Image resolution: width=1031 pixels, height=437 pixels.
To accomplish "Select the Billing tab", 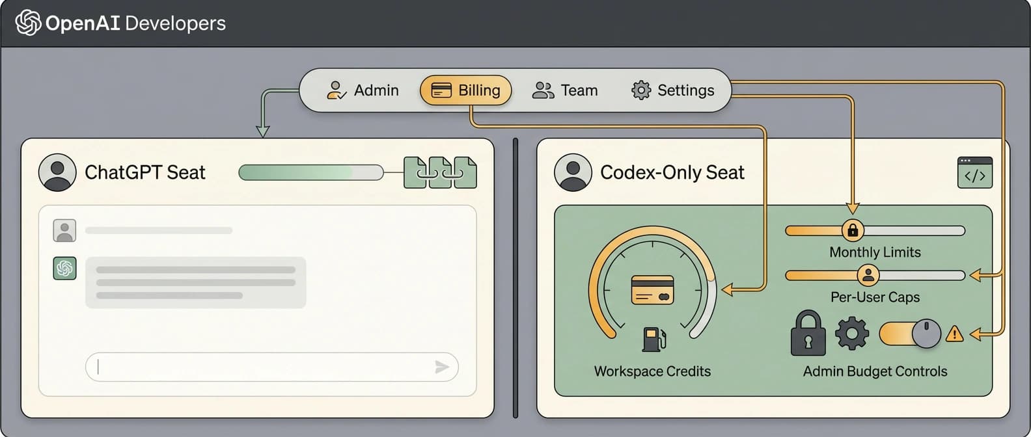I will click(466, 90).
